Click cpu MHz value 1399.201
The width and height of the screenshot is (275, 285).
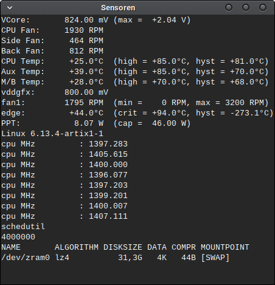click(108, 196)
